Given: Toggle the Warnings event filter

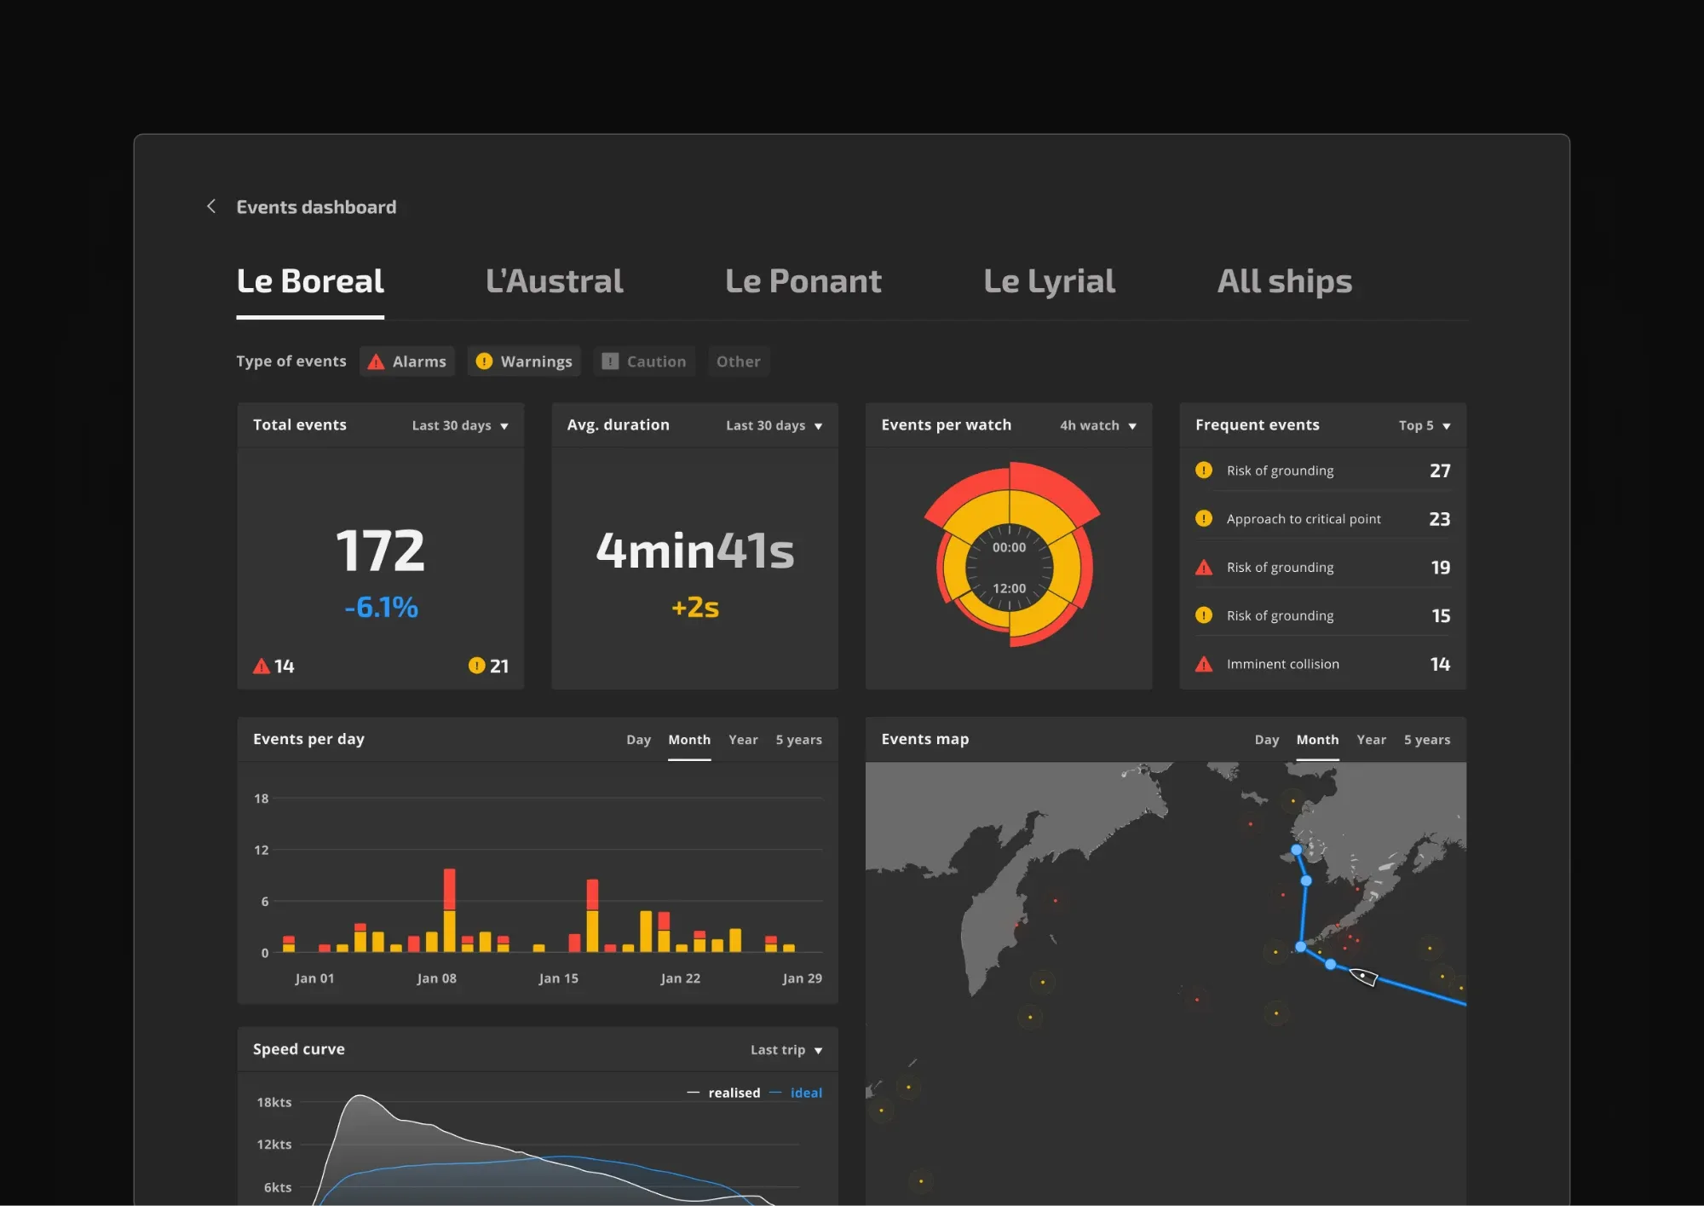Looking at the screenshot, I should [524, 361].
